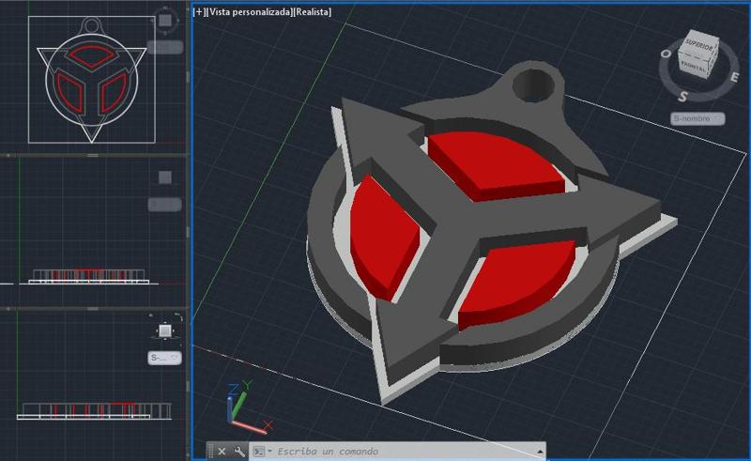Click the ViewCube square in the middle-left viewport
Viewport: 751px width, 461px height.
tap(165, 177)
